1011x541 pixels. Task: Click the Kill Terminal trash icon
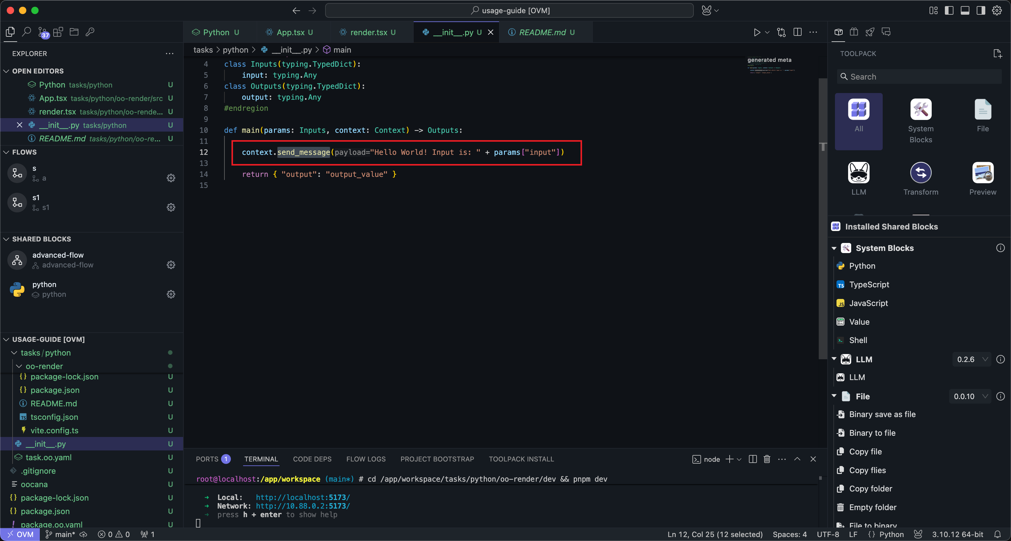tap(767, 459)
